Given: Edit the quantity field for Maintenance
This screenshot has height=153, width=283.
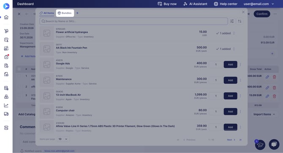Looking at the screenshot, I should [x=216, y=80].
